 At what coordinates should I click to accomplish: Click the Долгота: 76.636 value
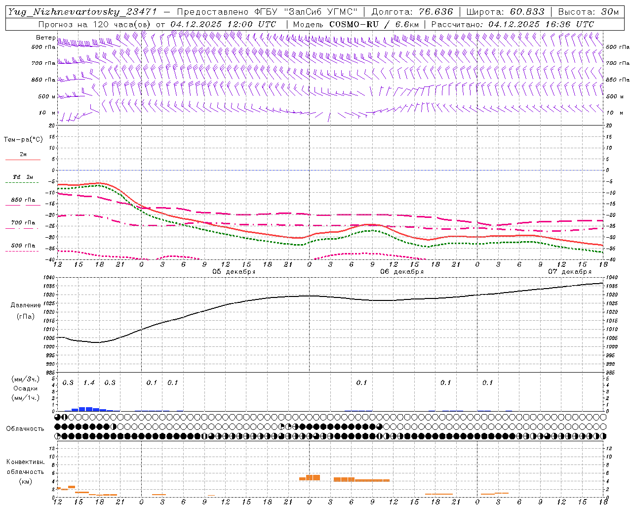click(412, 12)
